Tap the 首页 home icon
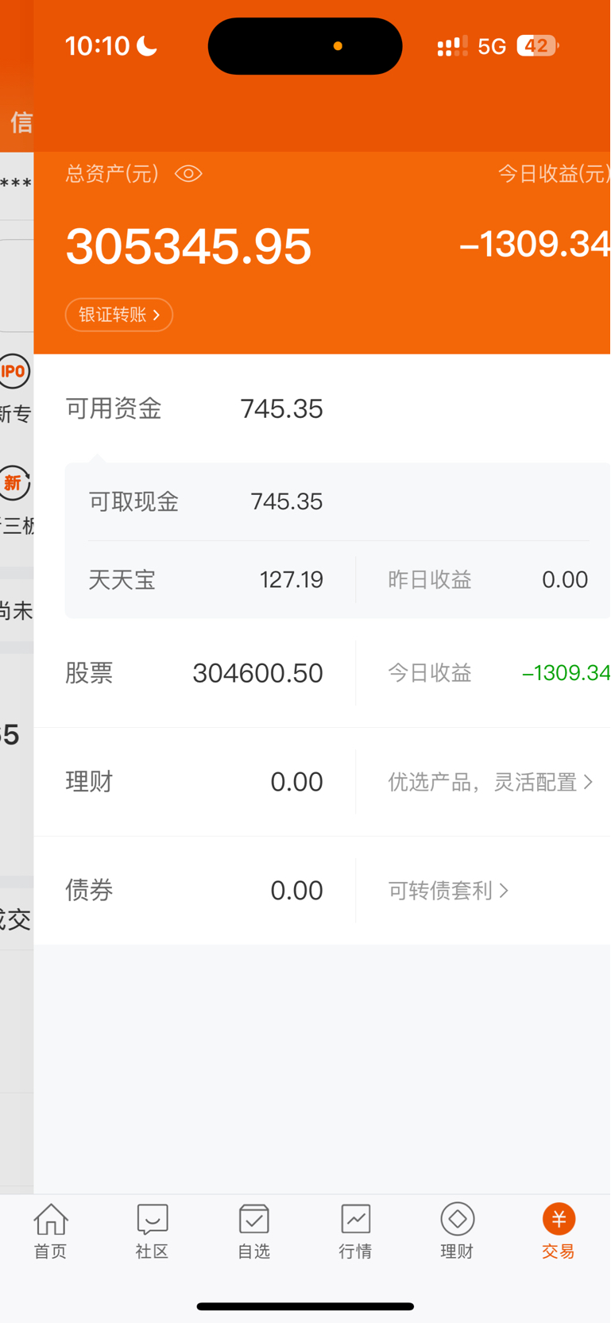The width and height of the screenshot is (611, 1323). coord(51,1230)
